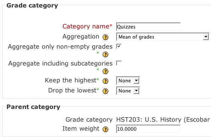Open the Aggregation dropdown showing Mean of grades
The height and width of the screenshot is (137, 211).
(x=163, y=37)
